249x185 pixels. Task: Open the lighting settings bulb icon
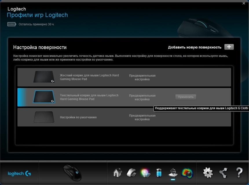[x=144, y=173]
